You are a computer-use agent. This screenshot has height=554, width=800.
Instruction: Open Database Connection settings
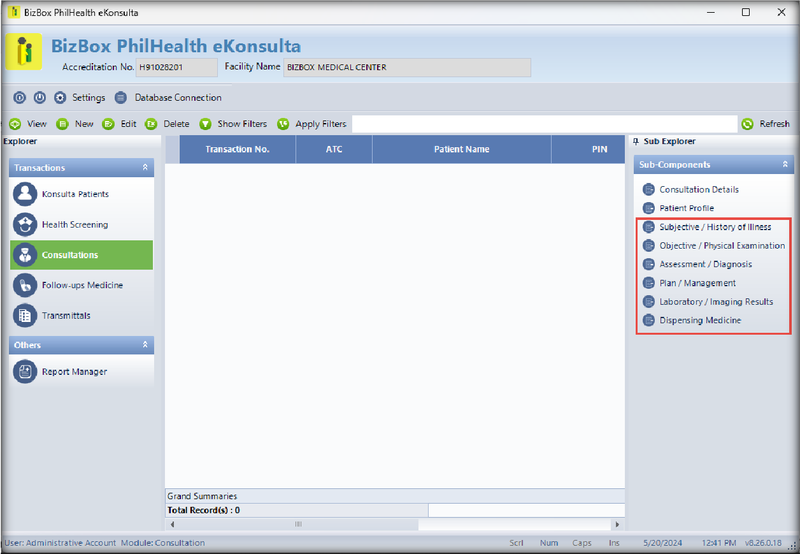pyautogui.click(x=178, y=98)
